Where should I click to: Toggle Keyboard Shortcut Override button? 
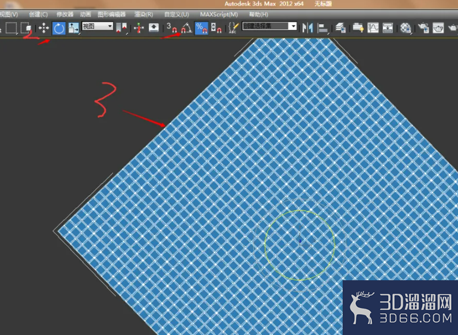154,28
